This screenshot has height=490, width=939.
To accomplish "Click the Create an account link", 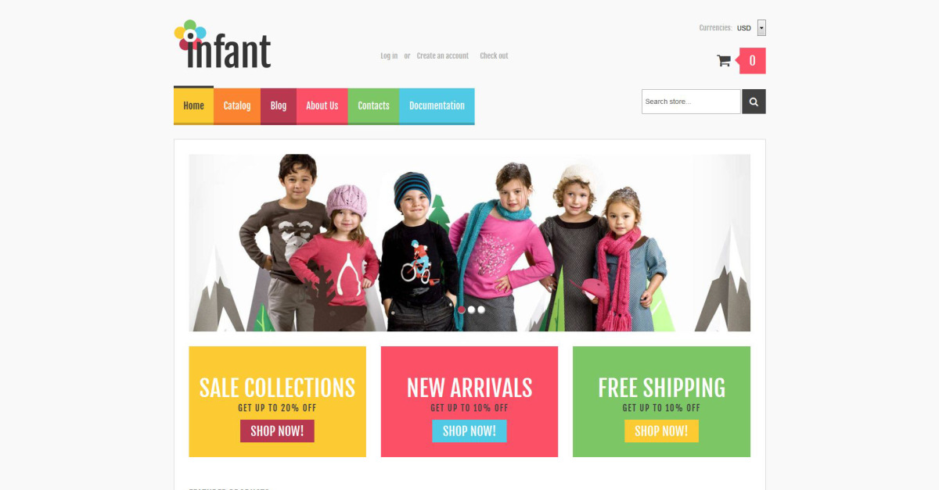I will click(443, 55).
